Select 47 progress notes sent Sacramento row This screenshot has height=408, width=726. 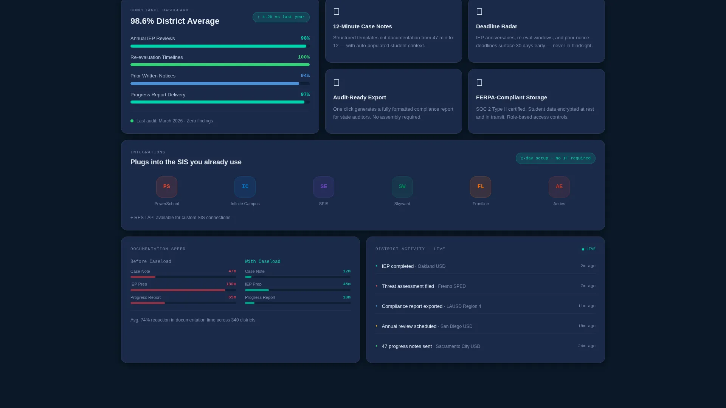click(486, 346)
